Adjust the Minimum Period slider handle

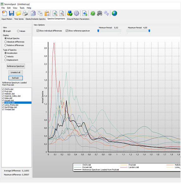click(98, 31)
